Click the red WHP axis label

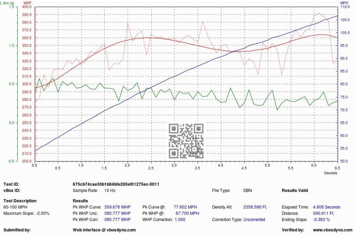(x=27, y=3)
